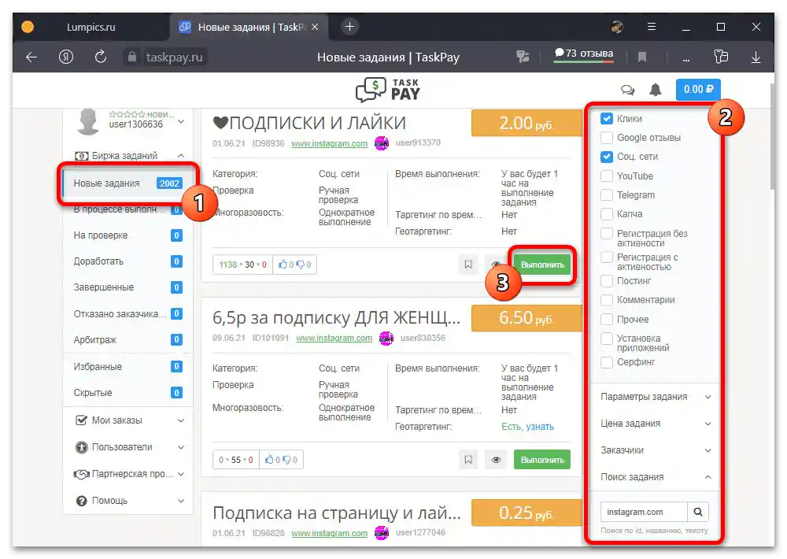Open the browser downloads arrow
787x559 pixels.
[756, 57]
